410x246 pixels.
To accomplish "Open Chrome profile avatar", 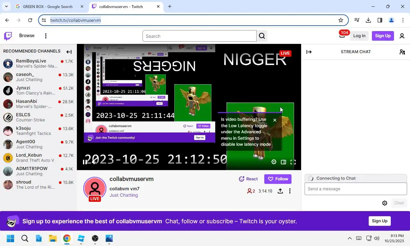I will coord(391,20).
